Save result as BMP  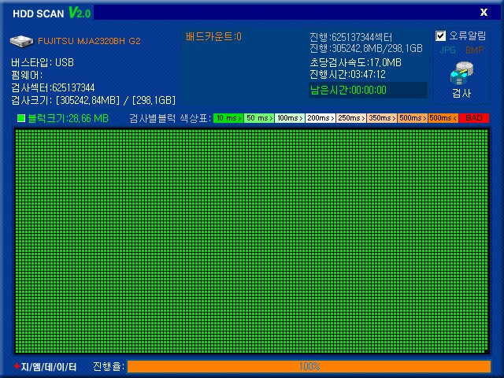pos(474,50)
